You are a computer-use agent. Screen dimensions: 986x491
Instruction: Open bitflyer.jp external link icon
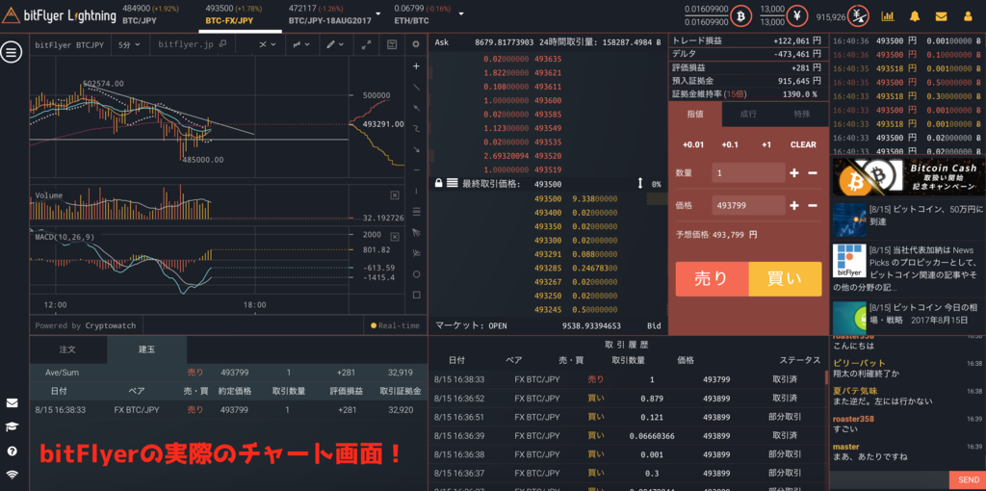pos(222,44)
